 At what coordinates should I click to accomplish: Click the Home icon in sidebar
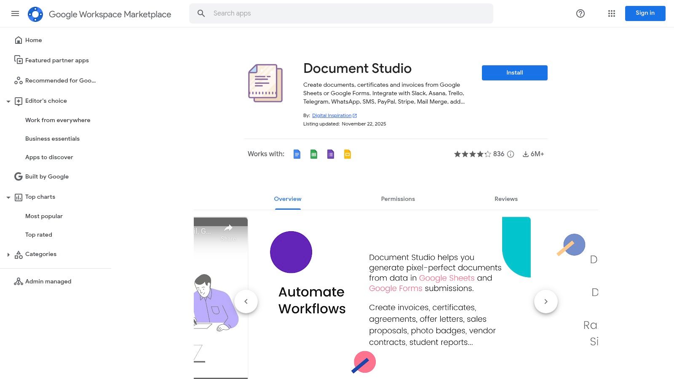pyautogui.click(x=19, y=40)
